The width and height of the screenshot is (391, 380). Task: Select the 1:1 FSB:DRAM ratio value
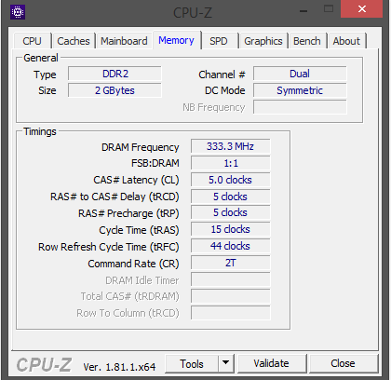click(x=230, y=163)
